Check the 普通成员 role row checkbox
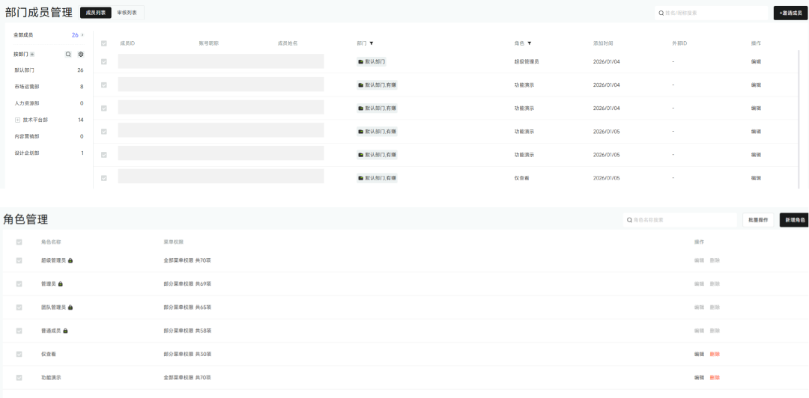The height and width of the screenshot is (398, 809). [x=19, y=331]
